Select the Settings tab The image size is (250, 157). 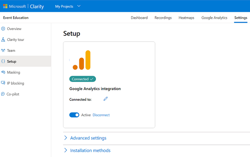click(241, 18)
